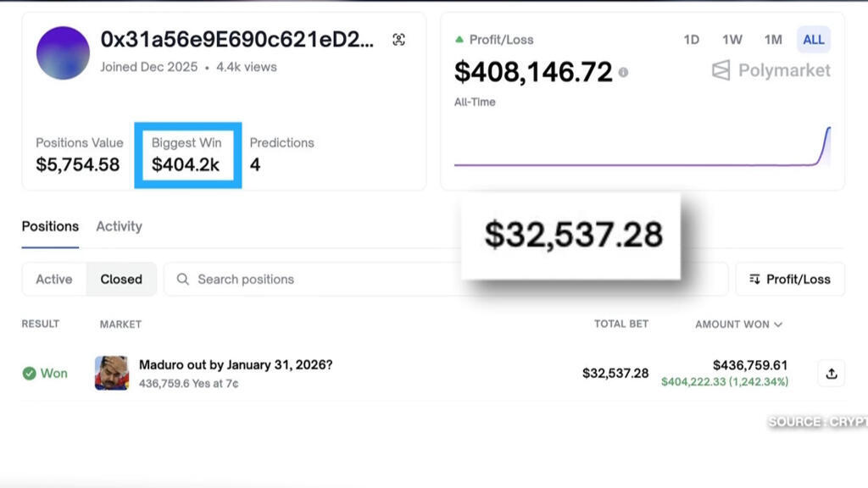
Task: Select the 1W time range
Action: [732, 40]
